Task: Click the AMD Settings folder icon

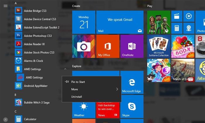Action: pos(18,69)
